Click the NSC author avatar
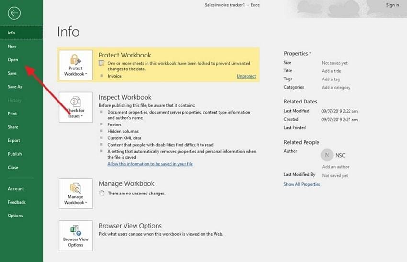 [327, 155]
